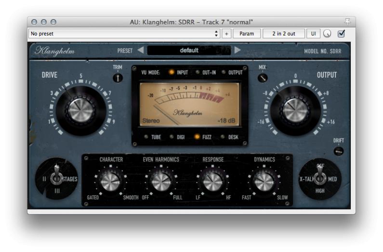Click the window close button
383x252 pixels.
tap(34, 22)
